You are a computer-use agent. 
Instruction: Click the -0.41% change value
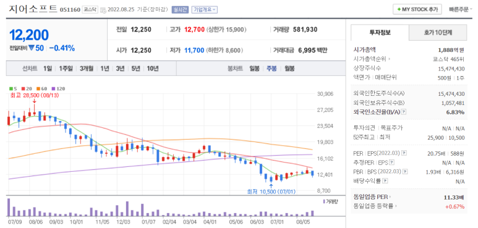click(x=62, y=48)
